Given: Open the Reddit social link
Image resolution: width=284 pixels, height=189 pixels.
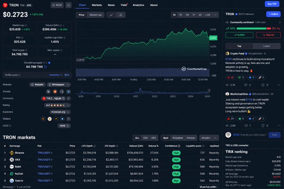Looking at the screenshot, I should point(55,91).
